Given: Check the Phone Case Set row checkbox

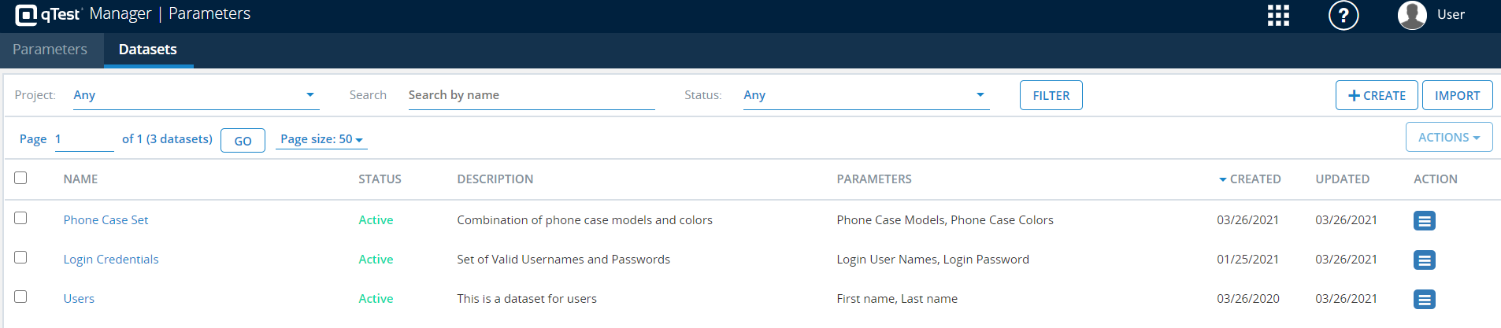Looking at the screenshot, I should pos(20,218).
